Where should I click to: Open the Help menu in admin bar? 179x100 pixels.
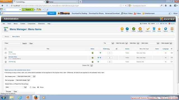click(49, 24)
